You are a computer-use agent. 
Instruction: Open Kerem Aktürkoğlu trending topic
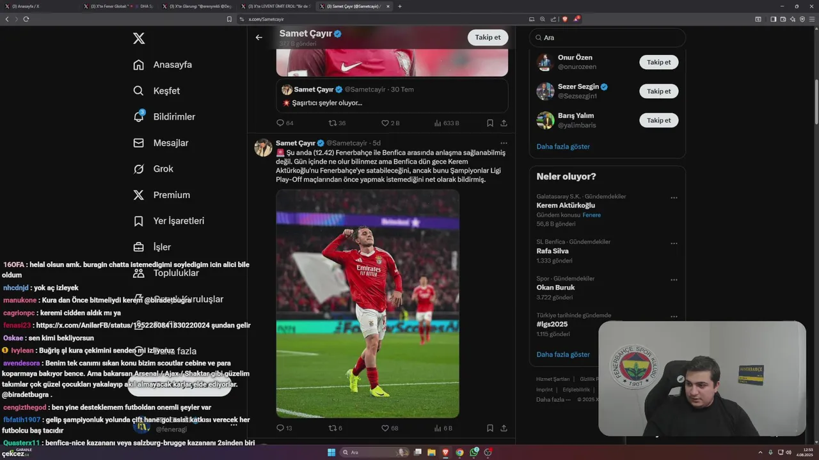coord(566,205)
